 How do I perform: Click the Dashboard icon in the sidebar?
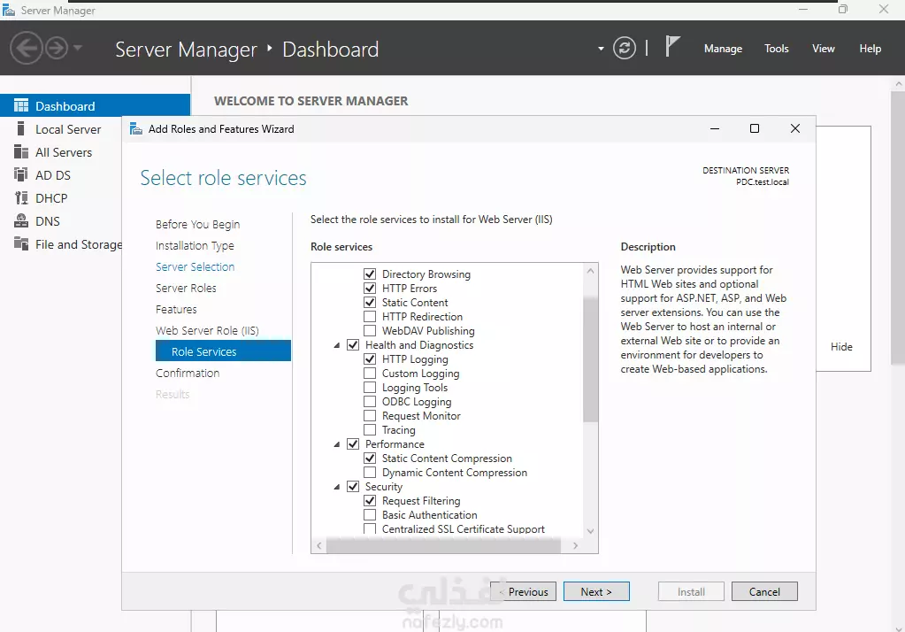pos(21,105)
